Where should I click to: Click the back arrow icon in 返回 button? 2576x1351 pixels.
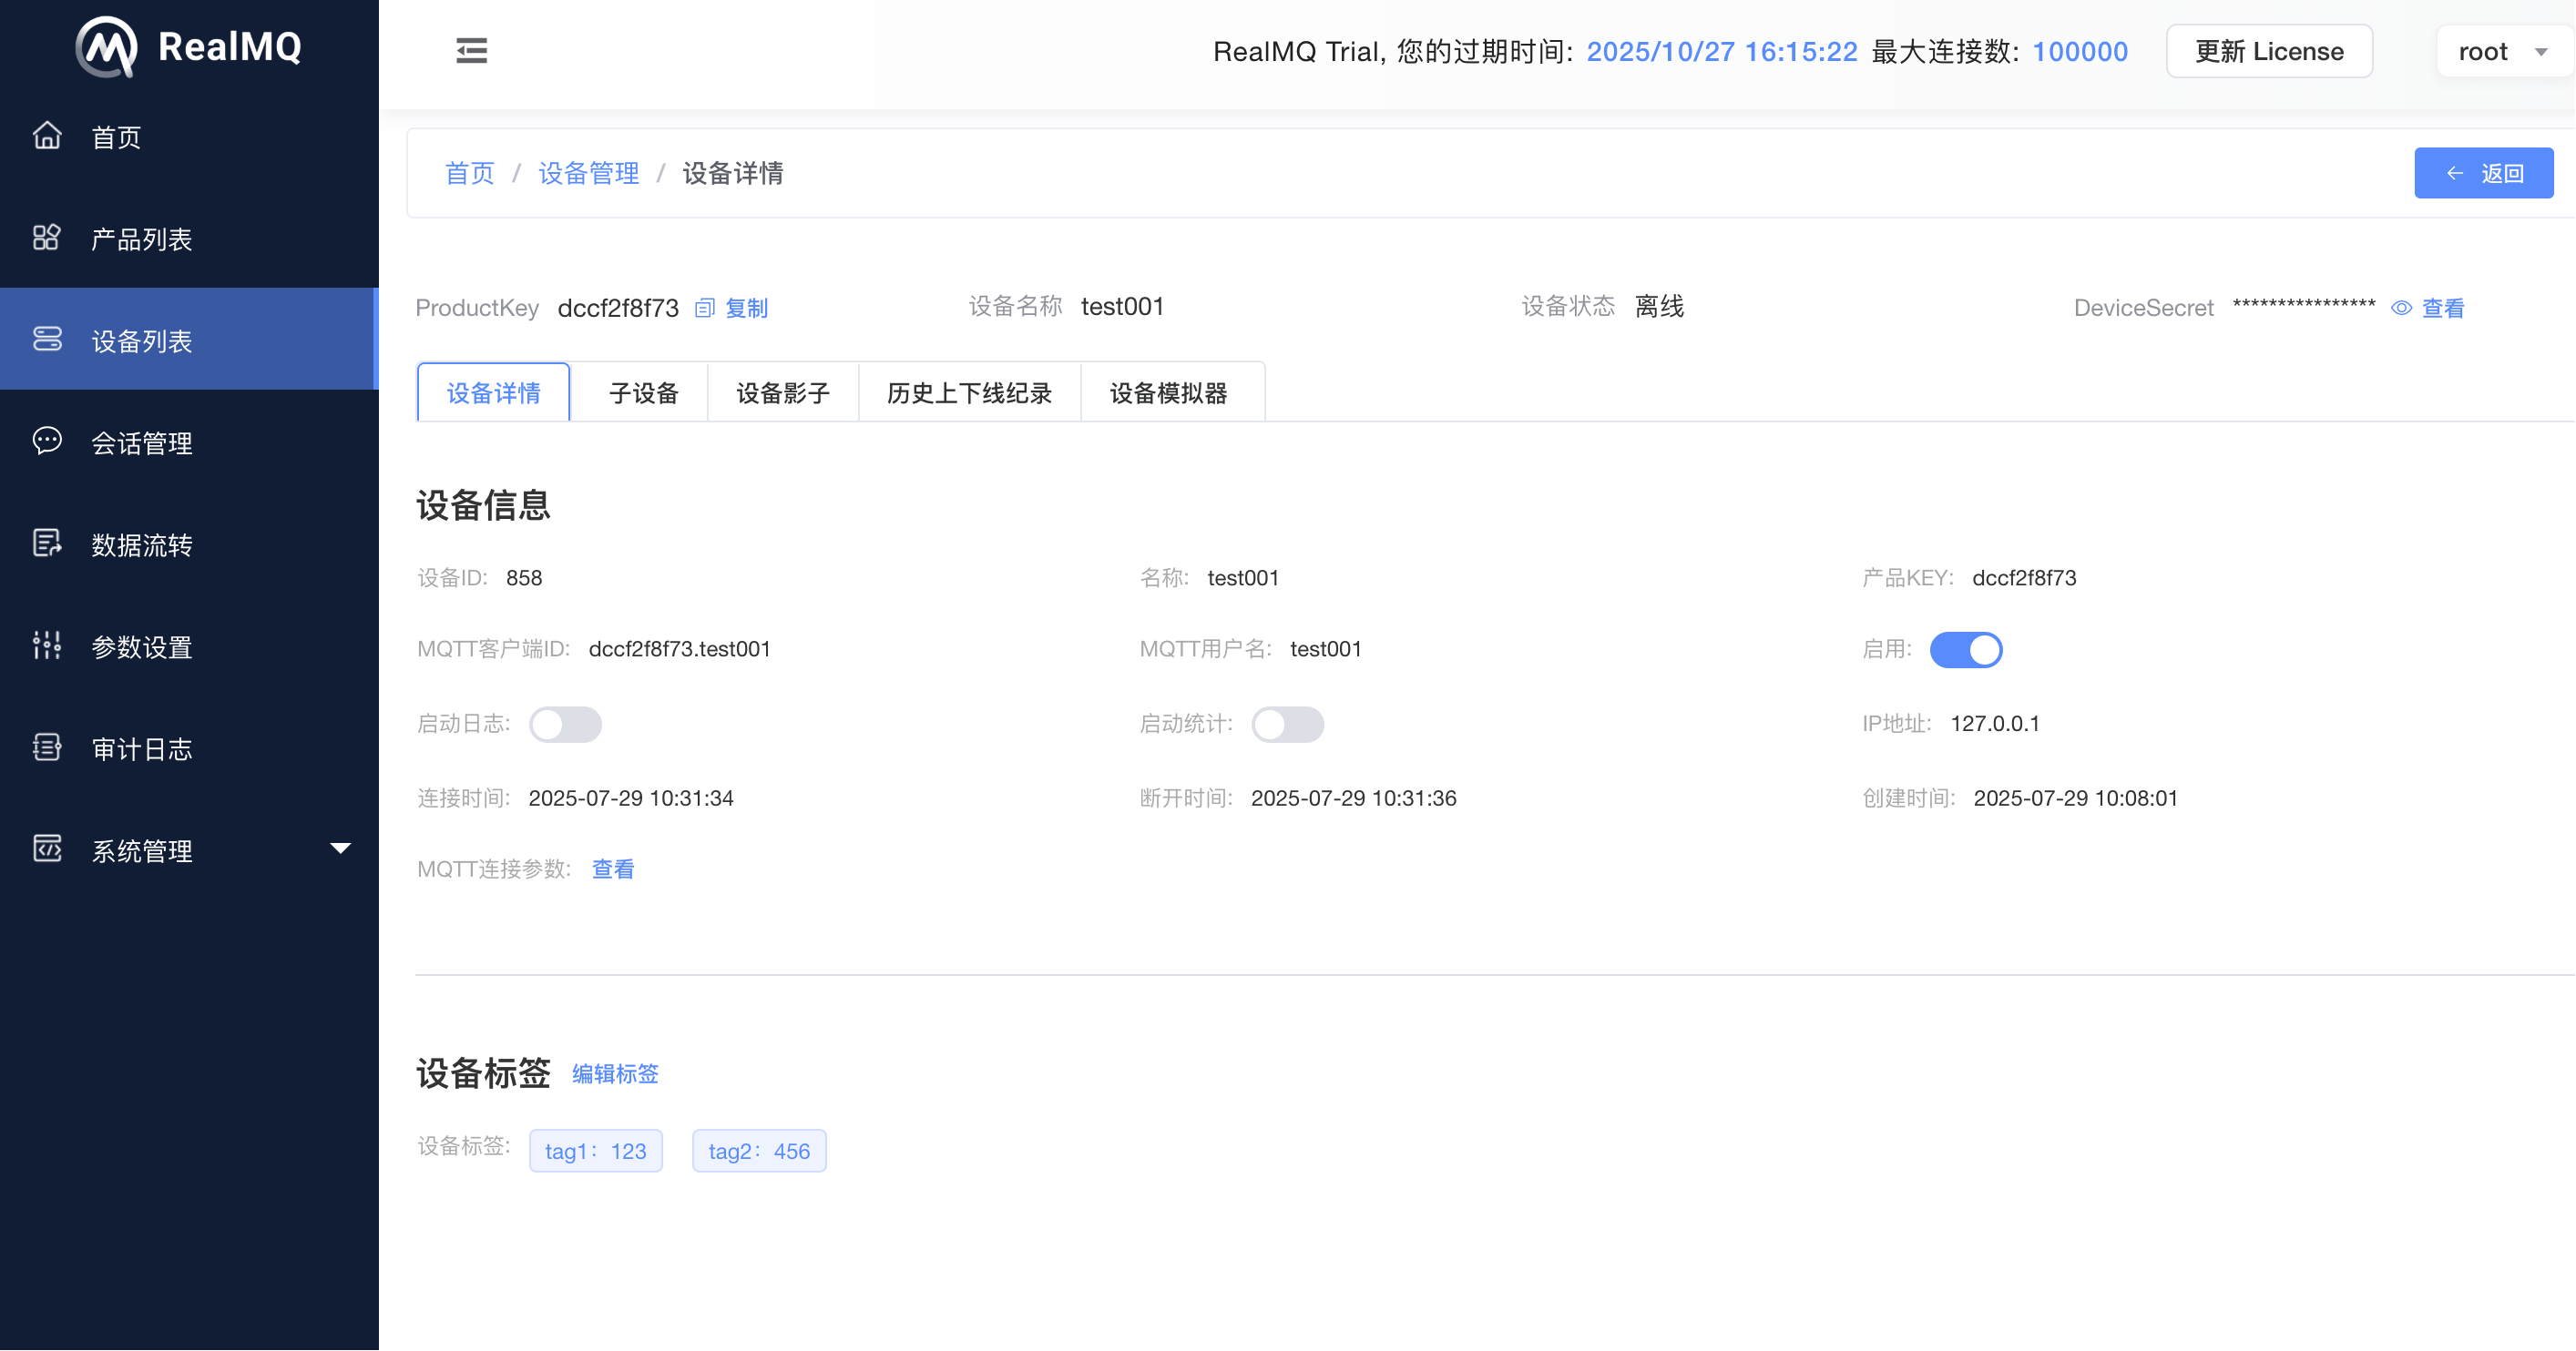click(x=2455, y=173)
